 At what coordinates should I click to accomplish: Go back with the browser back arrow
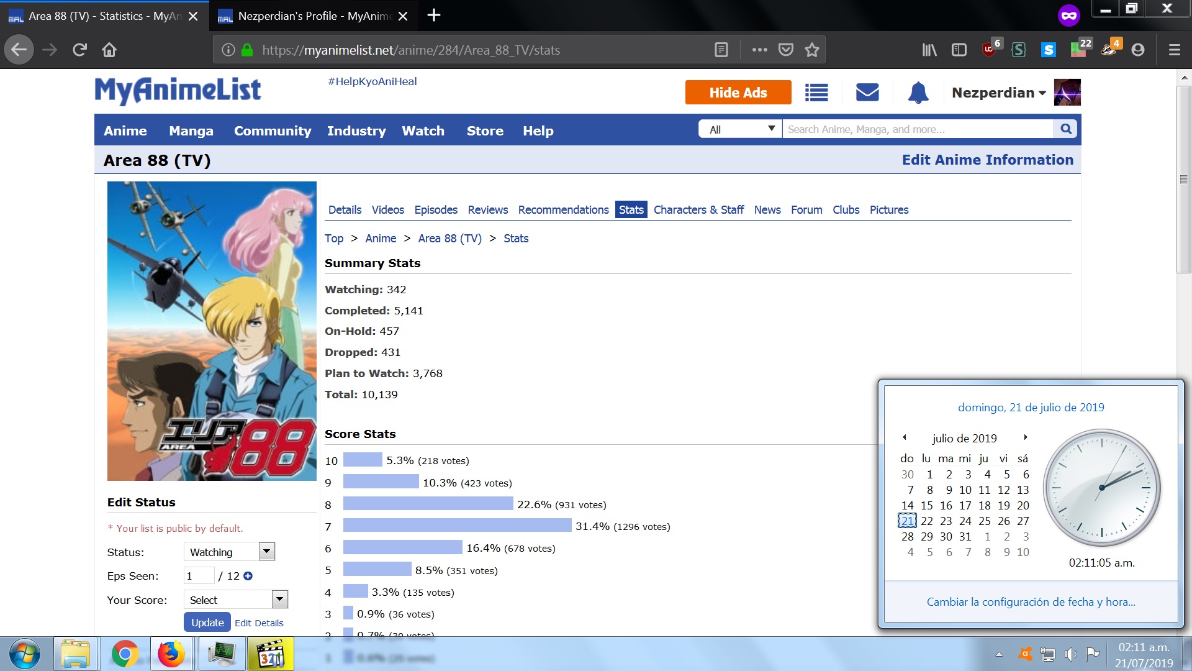click(19, 50)
